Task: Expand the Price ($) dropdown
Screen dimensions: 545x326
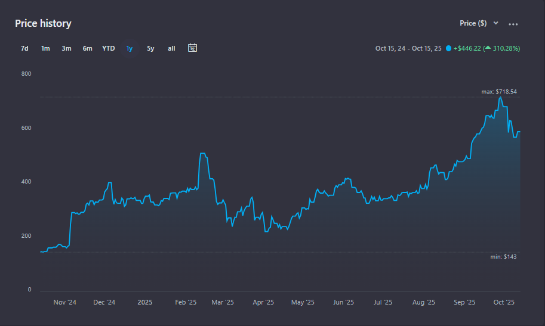Action: coord(479,23)
